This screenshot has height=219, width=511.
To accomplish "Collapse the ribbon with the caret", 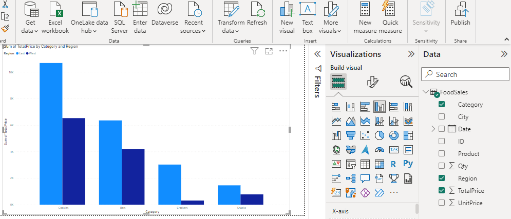I will click(x=507, y=39).
